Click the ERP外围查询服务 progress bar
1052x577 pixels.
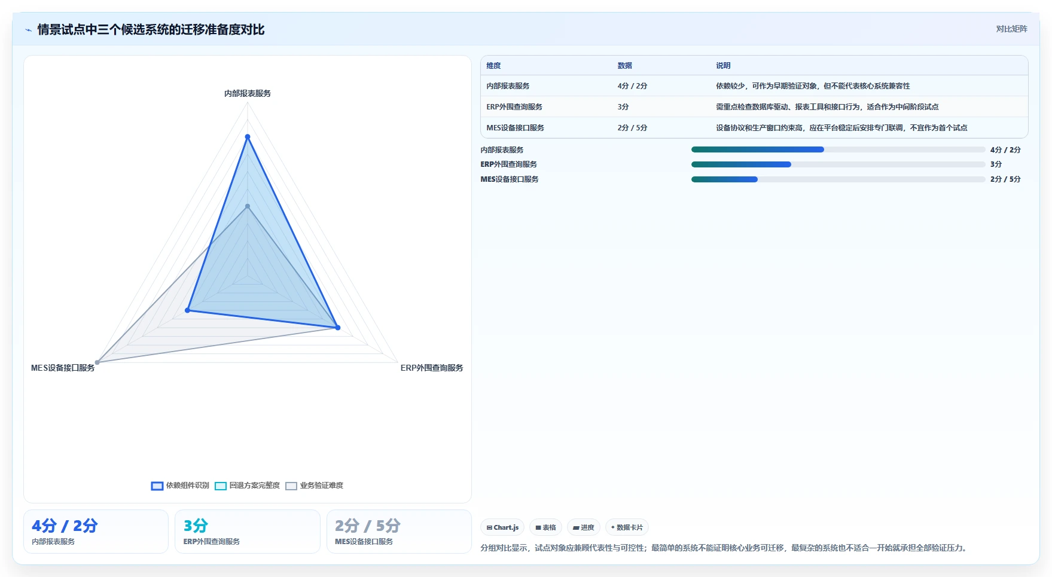pos(838,164)
